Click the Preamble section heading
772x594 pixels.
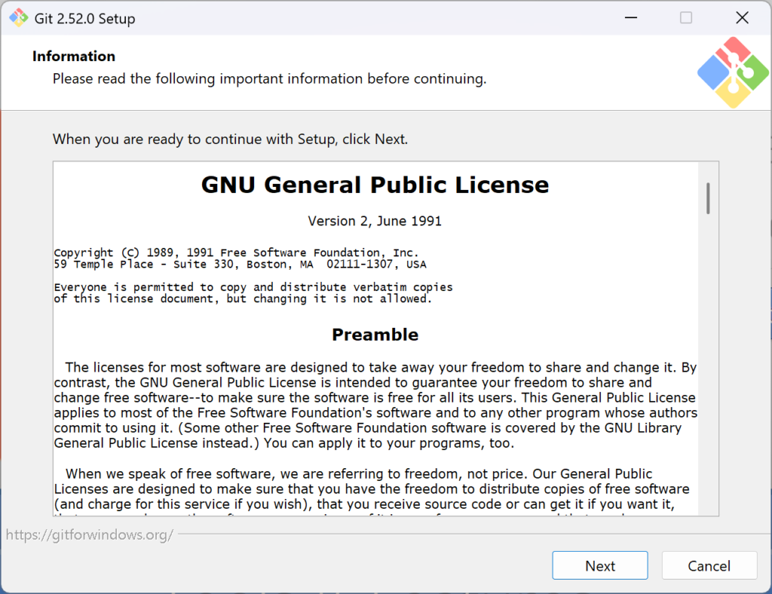coord(375,335)
